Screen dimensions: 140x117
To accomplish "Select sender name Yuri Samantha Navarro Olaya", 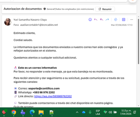I will [30, 20].
